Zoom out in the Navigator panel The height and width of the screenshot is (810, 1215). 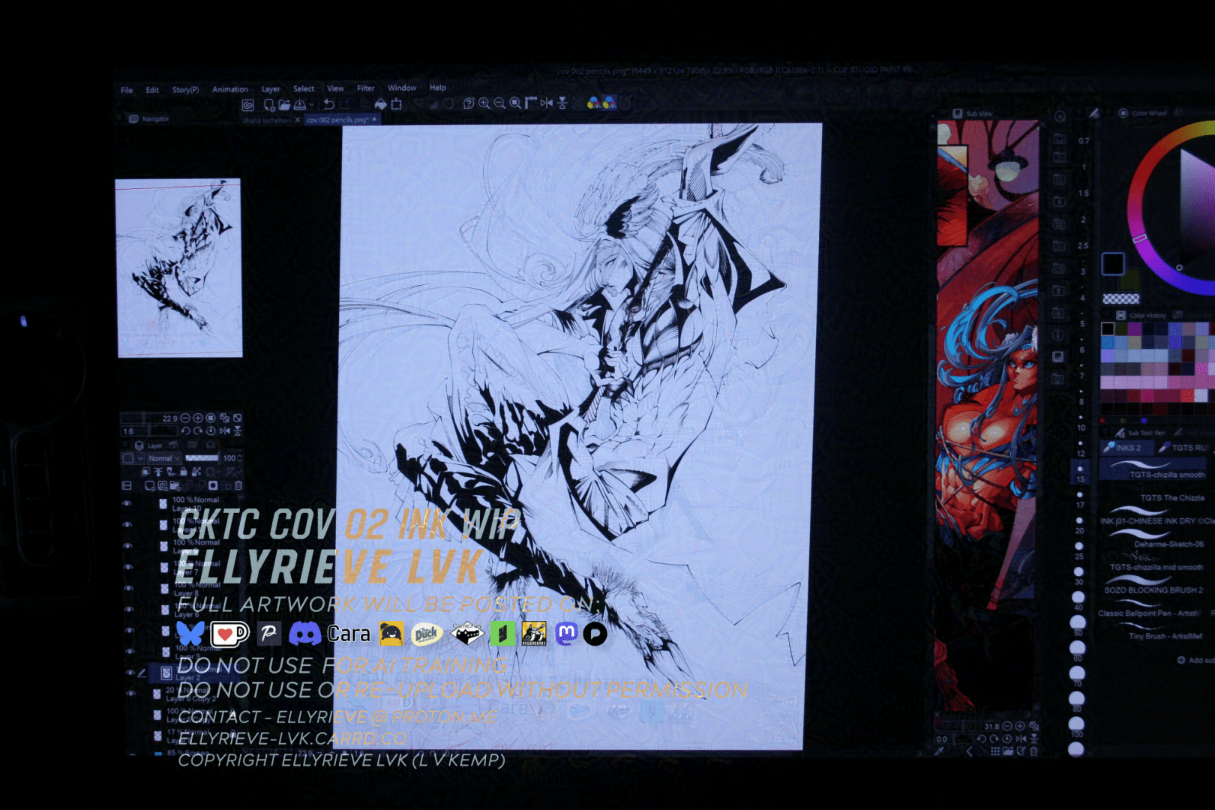185,418
